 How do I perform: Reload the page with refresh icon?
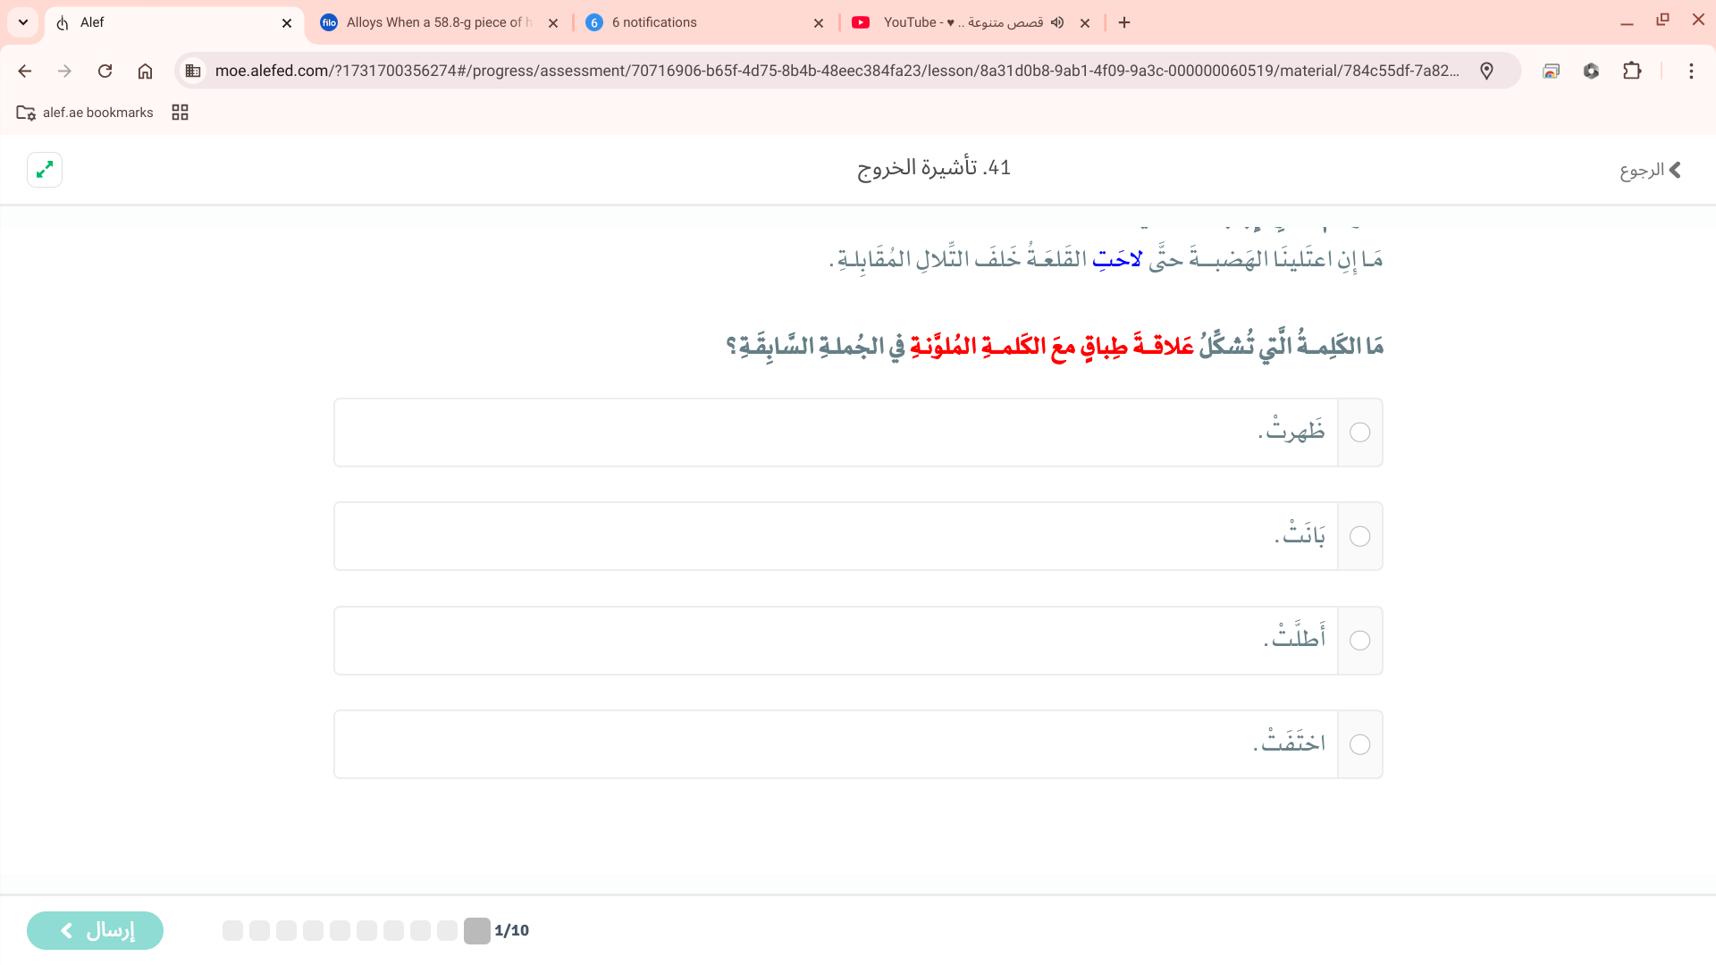point(105,71)
